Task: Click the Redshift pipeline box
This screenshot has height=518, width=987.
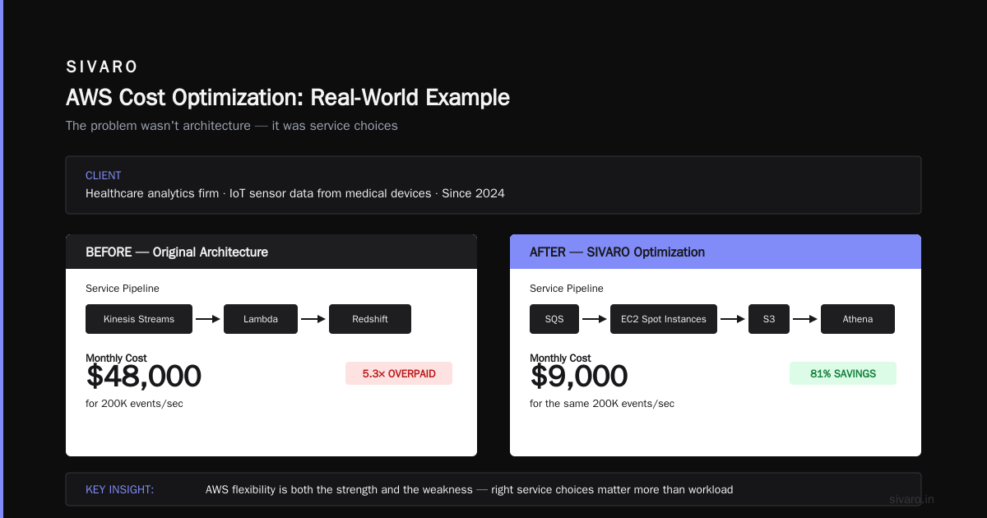Action: 370,319
